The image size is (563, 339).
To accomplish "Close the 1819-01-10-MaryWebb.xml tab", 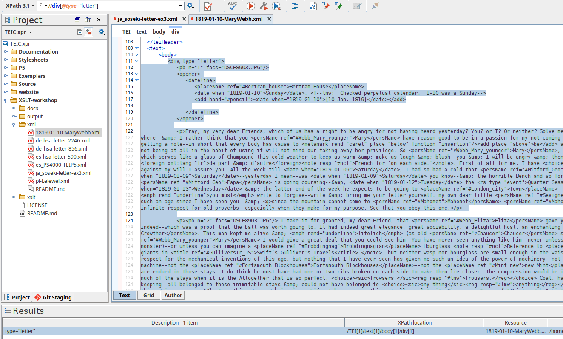I will pyautogui.click(x=269, y=19).
